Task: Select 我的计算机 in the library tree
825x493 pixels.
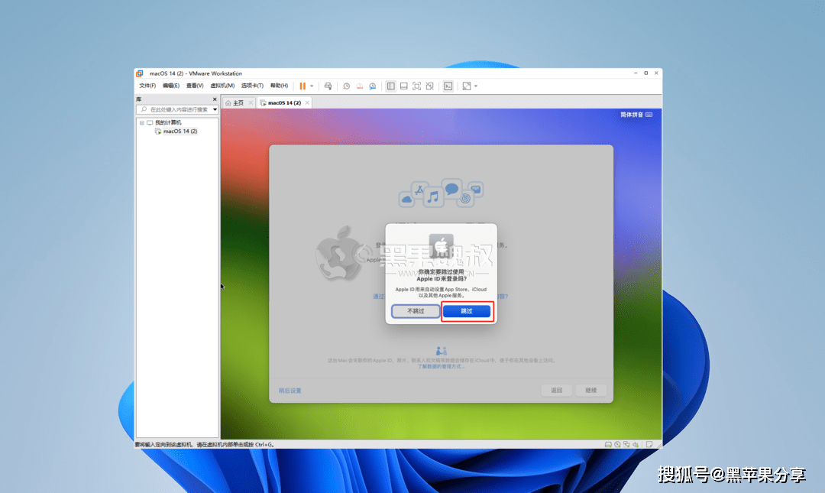Action: (168, 123)
